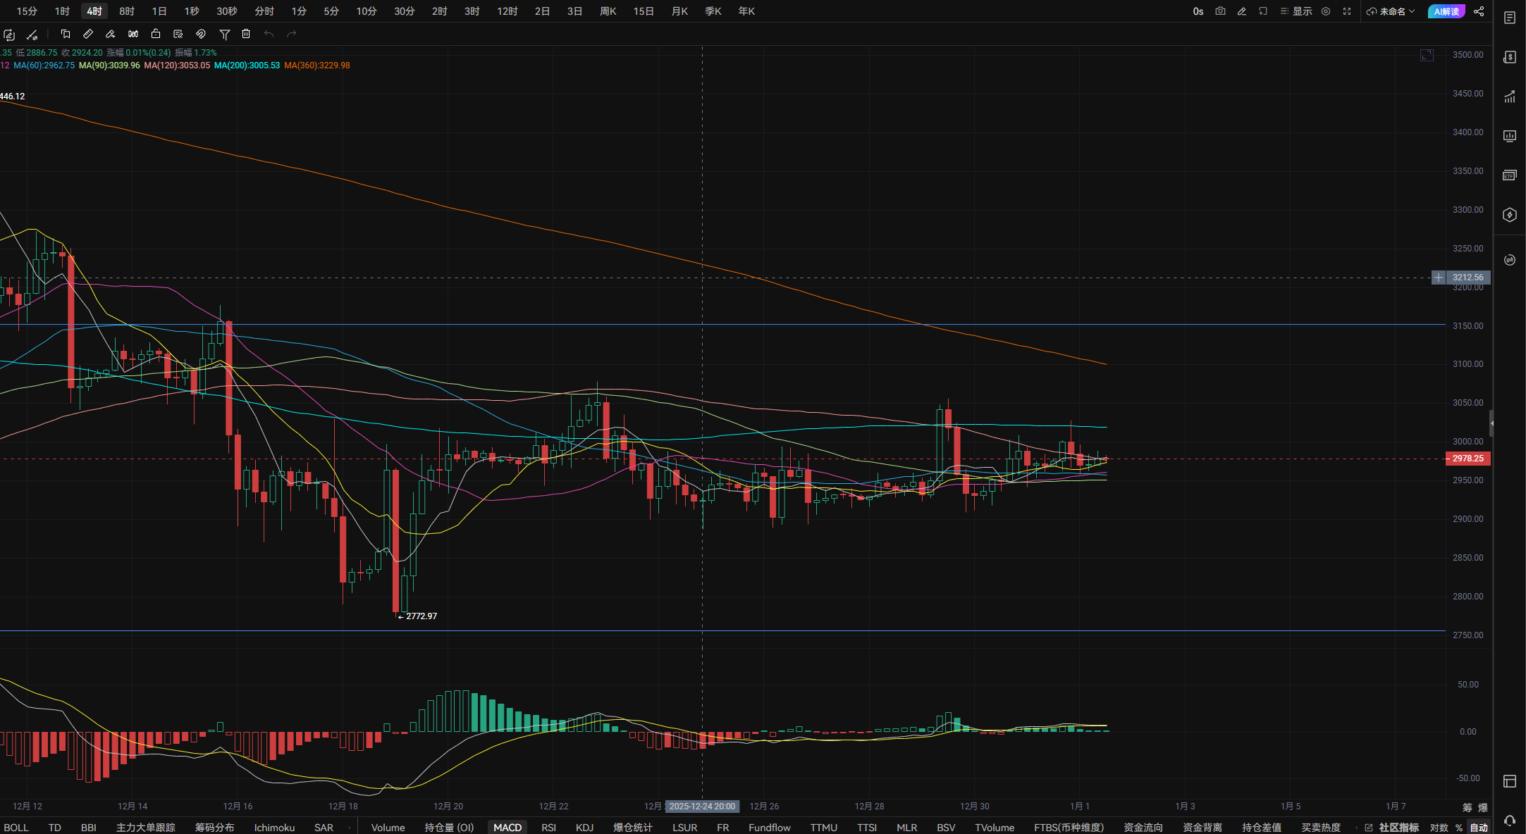Click the trash delete-drawings icon
The height and width of the screenshot is (834, 1526).
(x=246, y=34)
